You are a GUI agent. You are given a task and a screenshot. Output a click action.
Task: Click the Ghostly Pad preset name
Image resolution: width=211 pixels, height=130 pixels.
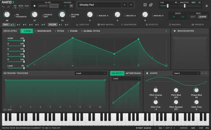(x=87, y=5)
